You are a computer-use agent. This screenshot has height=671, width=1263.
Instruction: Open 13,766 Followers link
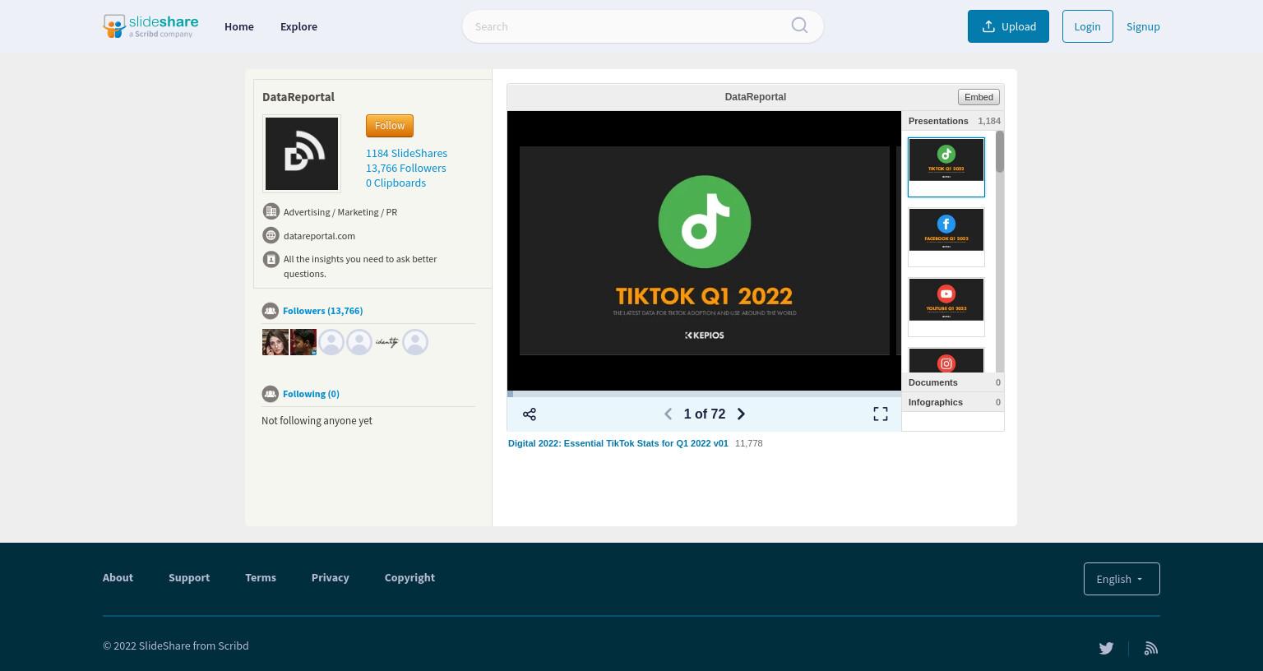(406, 168)
